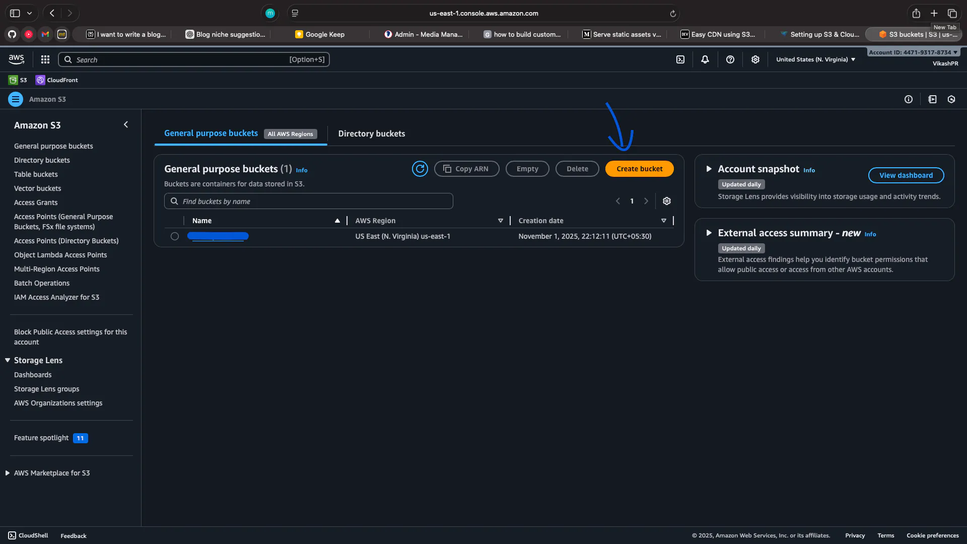Open the AWS services grid menu

tap(45, 59)
